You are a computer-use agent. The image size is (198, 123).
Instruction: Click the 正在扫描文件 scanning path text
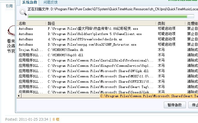pos(113,9)
